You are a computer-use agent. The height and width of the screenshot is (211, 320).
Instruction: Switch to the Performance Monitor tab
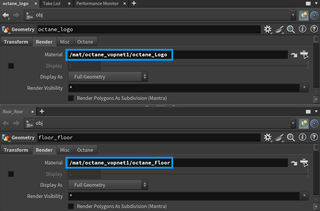[x=97, y=4]
